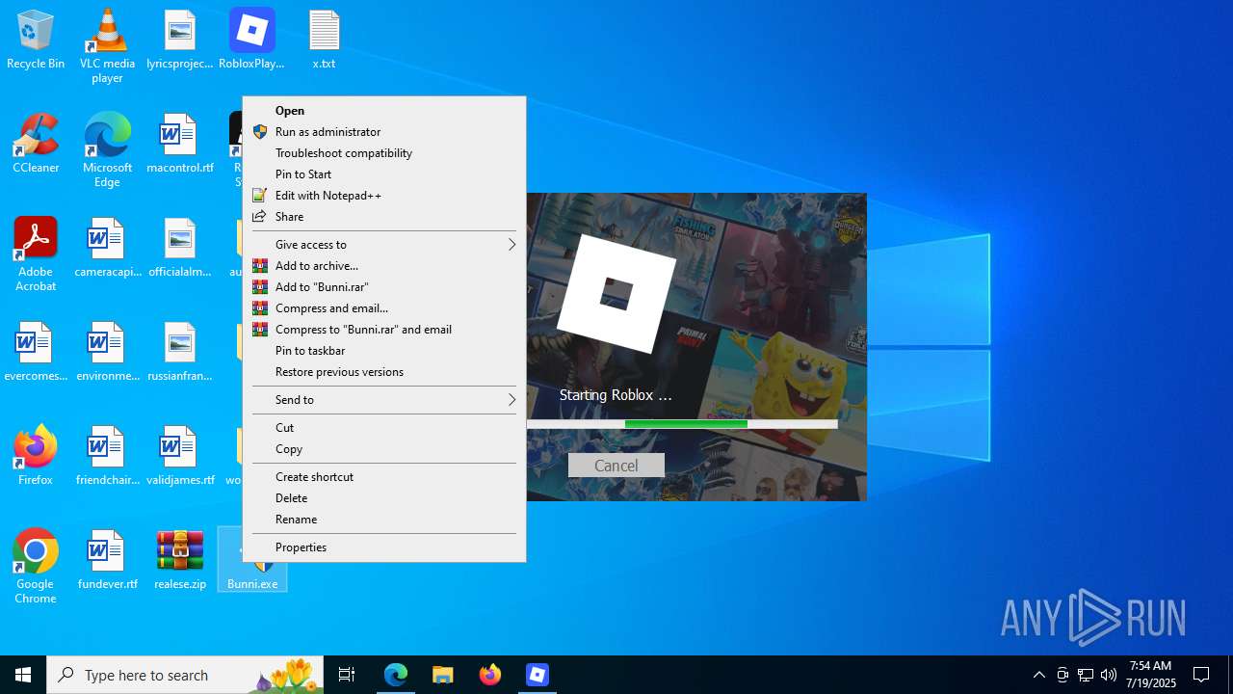Select the CCleaner shortcut icon
The image size is (1233, 694).
(36, 144)
